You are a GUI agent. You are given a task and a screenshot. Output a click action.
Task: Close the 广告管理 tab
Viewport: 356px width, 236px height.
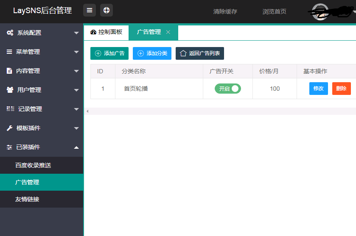coord(168,32)
